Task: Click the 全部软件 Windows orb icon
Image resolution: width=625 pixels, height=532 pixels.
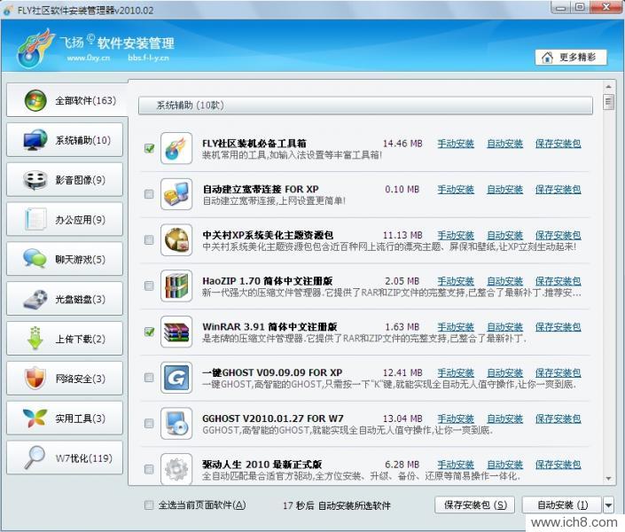Action: coord(35,100)
